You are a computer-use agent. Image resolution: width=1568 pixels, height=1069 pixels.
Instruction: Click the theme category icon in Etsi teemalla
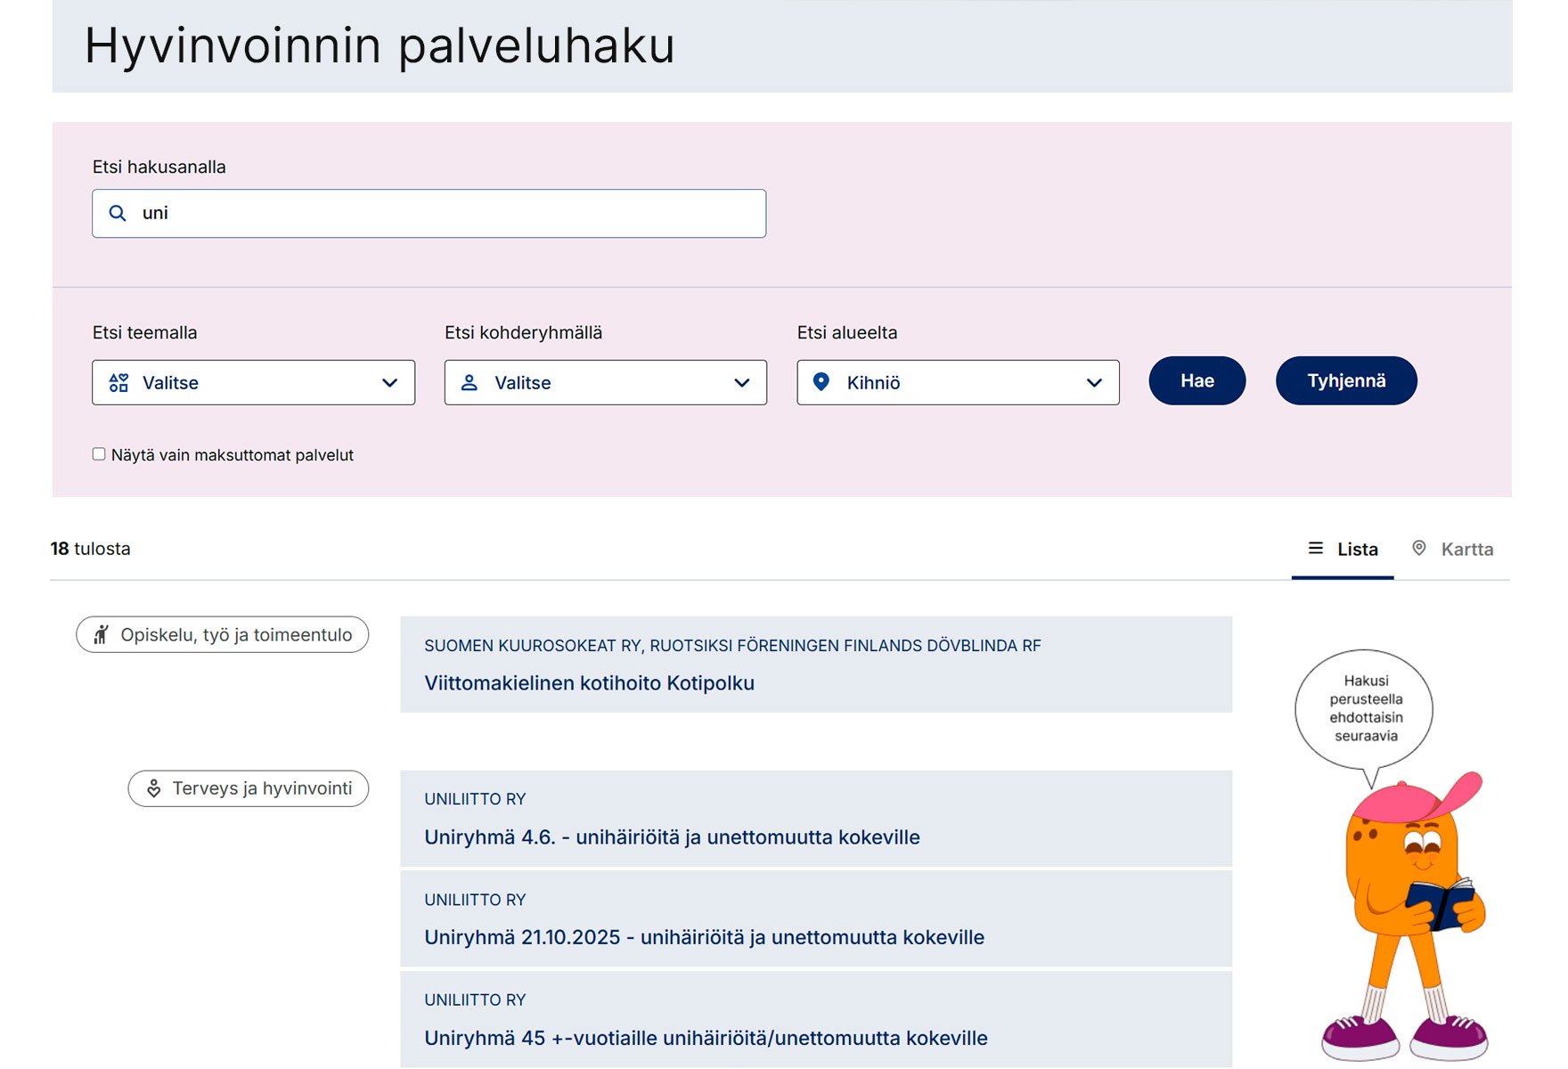tap(118, 383)
